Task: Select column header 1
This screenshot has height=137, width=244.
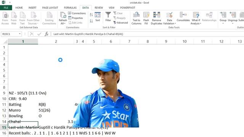Action: (x=23, y=41)
